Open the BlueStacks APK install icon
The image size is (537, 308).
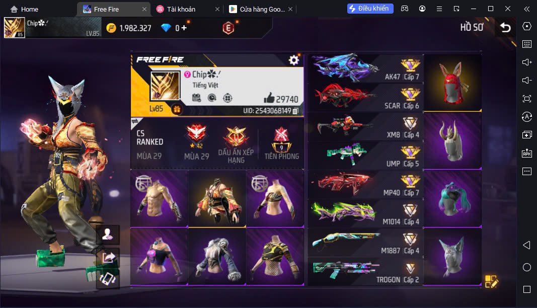[527, 153]
